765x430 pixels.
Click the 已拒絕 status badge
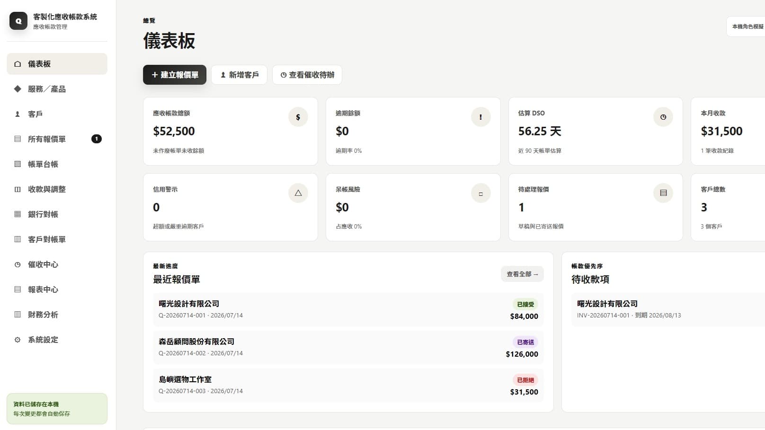coord(525,380)
